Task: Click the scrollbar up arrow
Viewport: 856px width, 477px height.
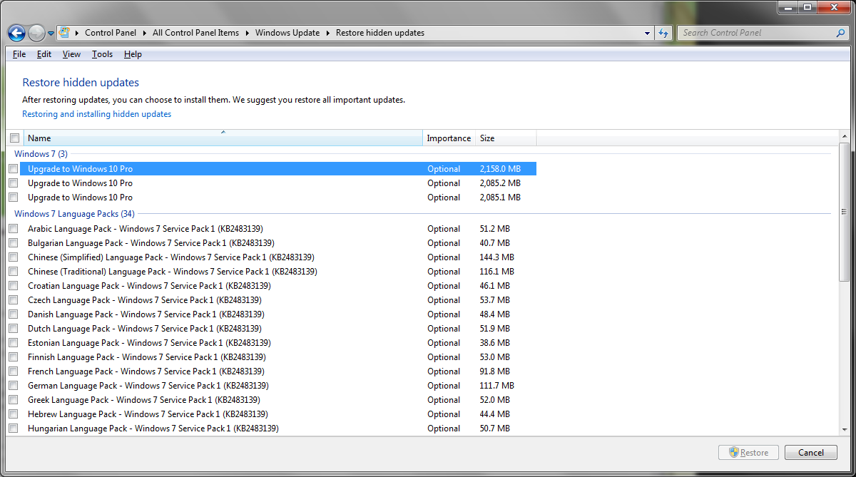Action: pos(845,137)
